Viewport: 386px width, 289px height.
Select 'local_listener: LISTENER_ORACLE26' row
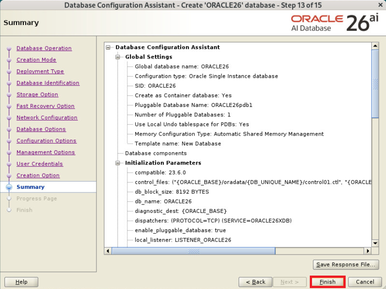tap(183, 240)
